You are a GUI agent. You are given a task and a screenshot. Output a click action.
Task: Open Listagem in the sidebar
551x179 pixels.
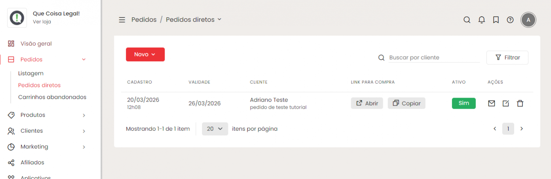[31, 73]
